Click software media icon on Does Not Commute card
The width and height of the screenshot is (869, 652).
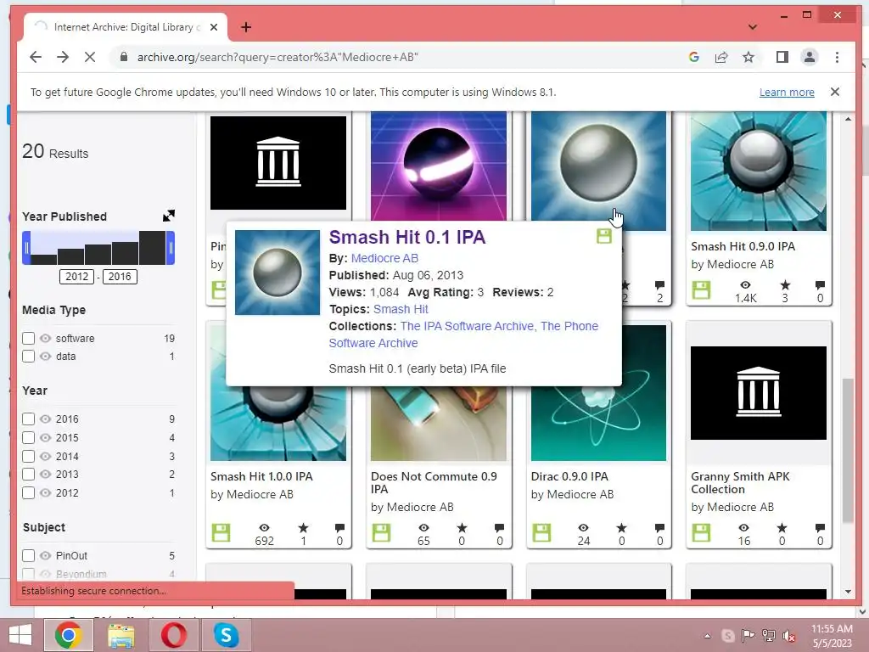(381, 533)
